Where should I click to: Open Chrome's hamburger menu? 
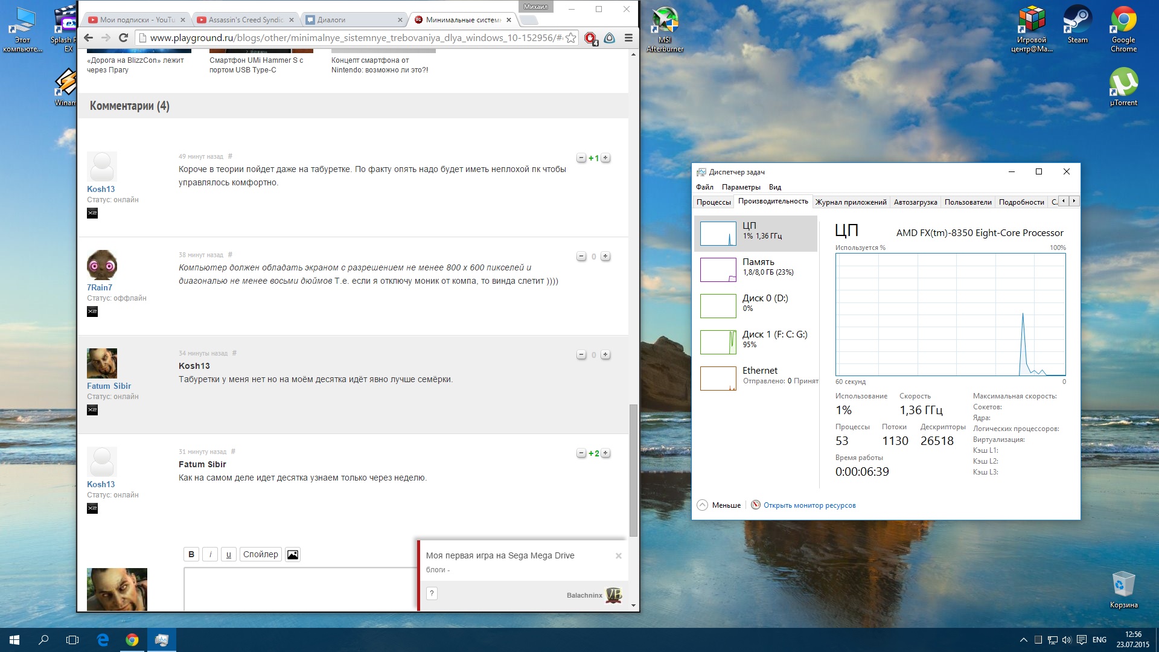628,38
